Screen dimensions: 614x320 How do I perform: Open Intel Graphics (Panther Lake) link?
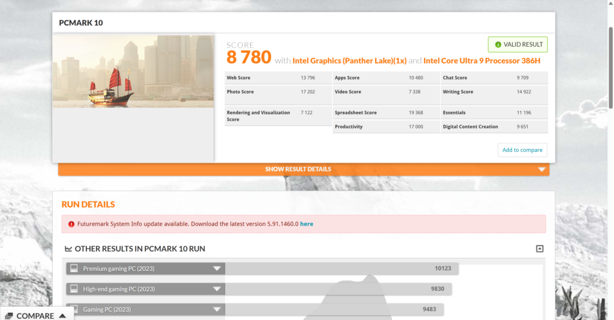[350, 60]
